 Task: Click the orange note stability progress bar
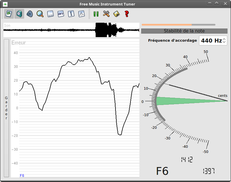pyautogui.click(x=179, y=25)
